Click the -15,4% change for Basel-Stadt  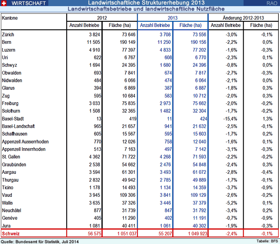tap(229, 119)
